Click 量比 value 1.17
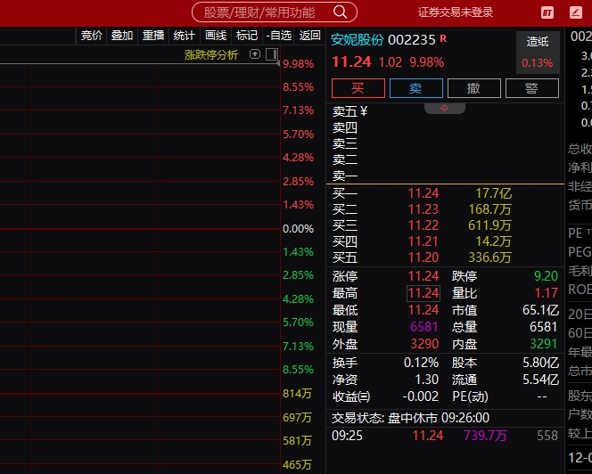592x474 pixels. click(x=546, y=293)
